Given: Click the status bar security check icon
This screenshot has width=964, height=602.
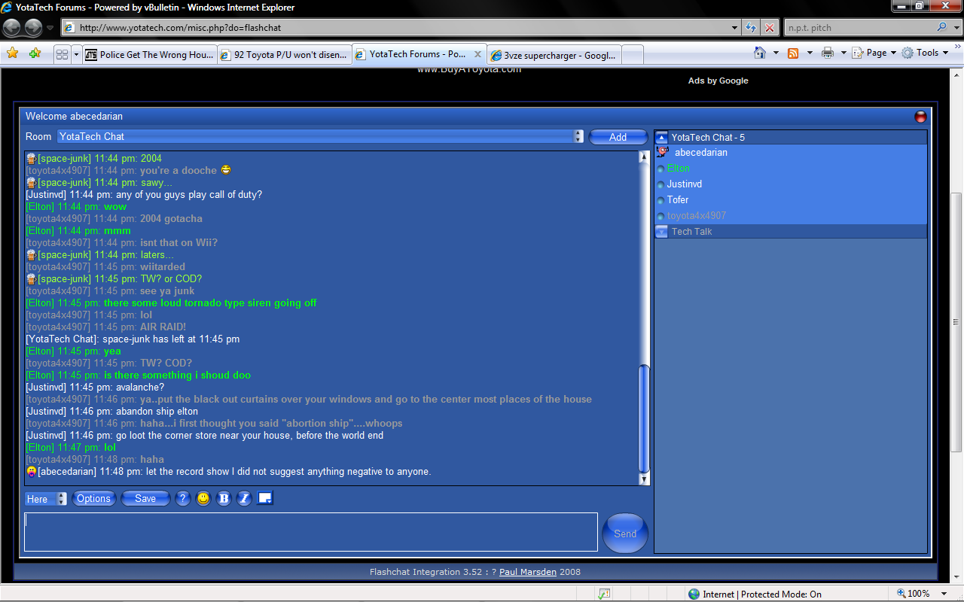Looking at the screenshot, I should [x=604, y=594].
